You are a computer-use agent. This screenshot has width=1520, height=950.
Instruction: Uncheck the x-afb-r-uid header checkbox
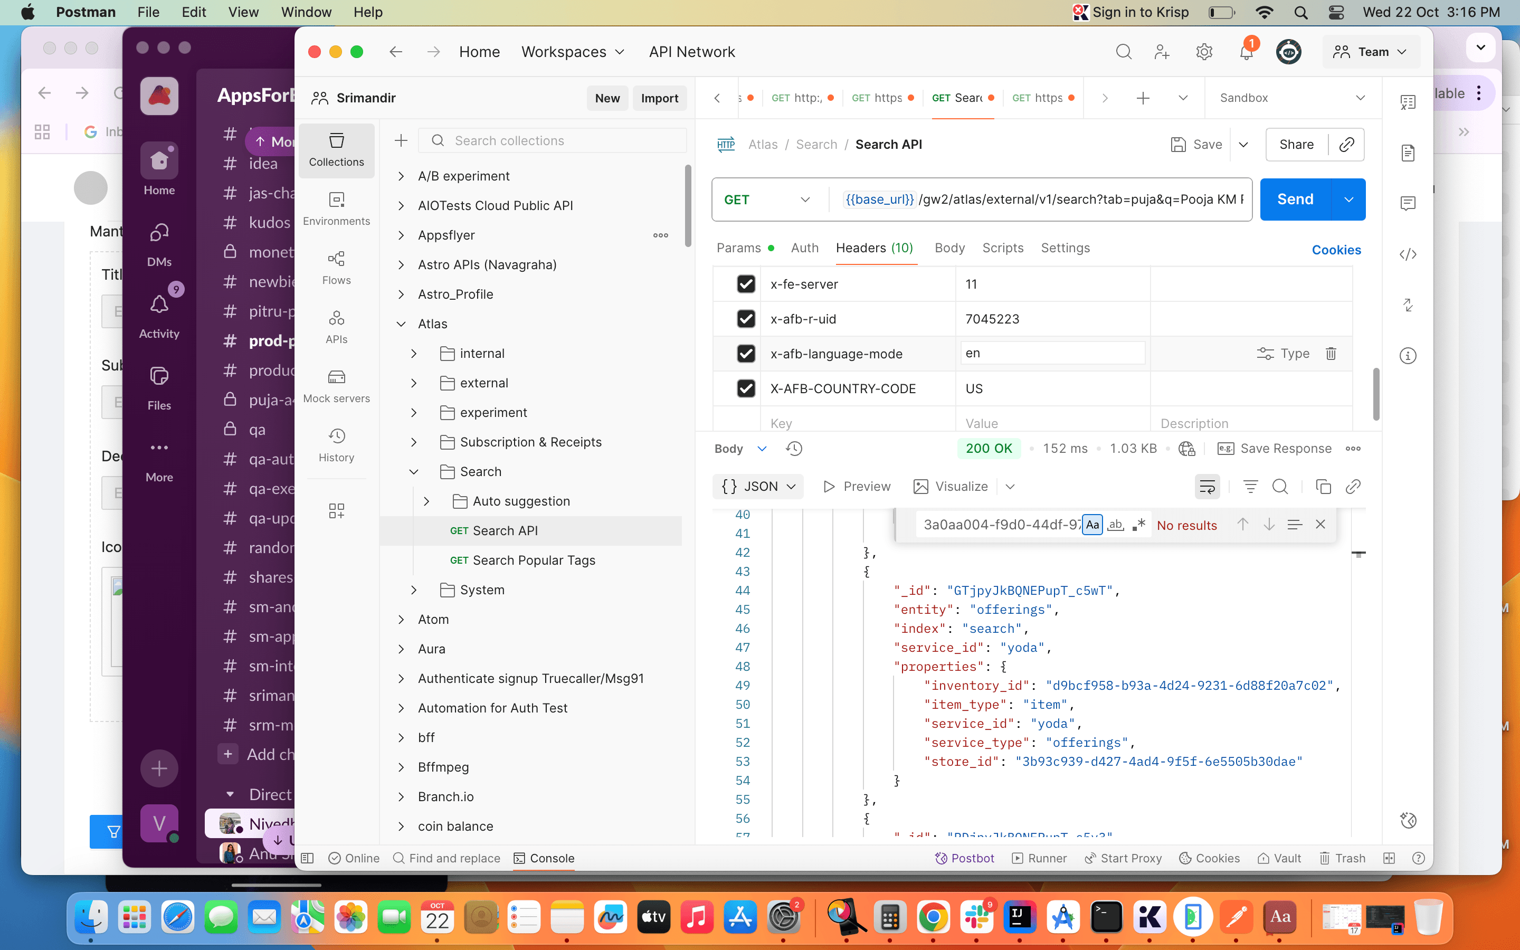click(746, 319)
